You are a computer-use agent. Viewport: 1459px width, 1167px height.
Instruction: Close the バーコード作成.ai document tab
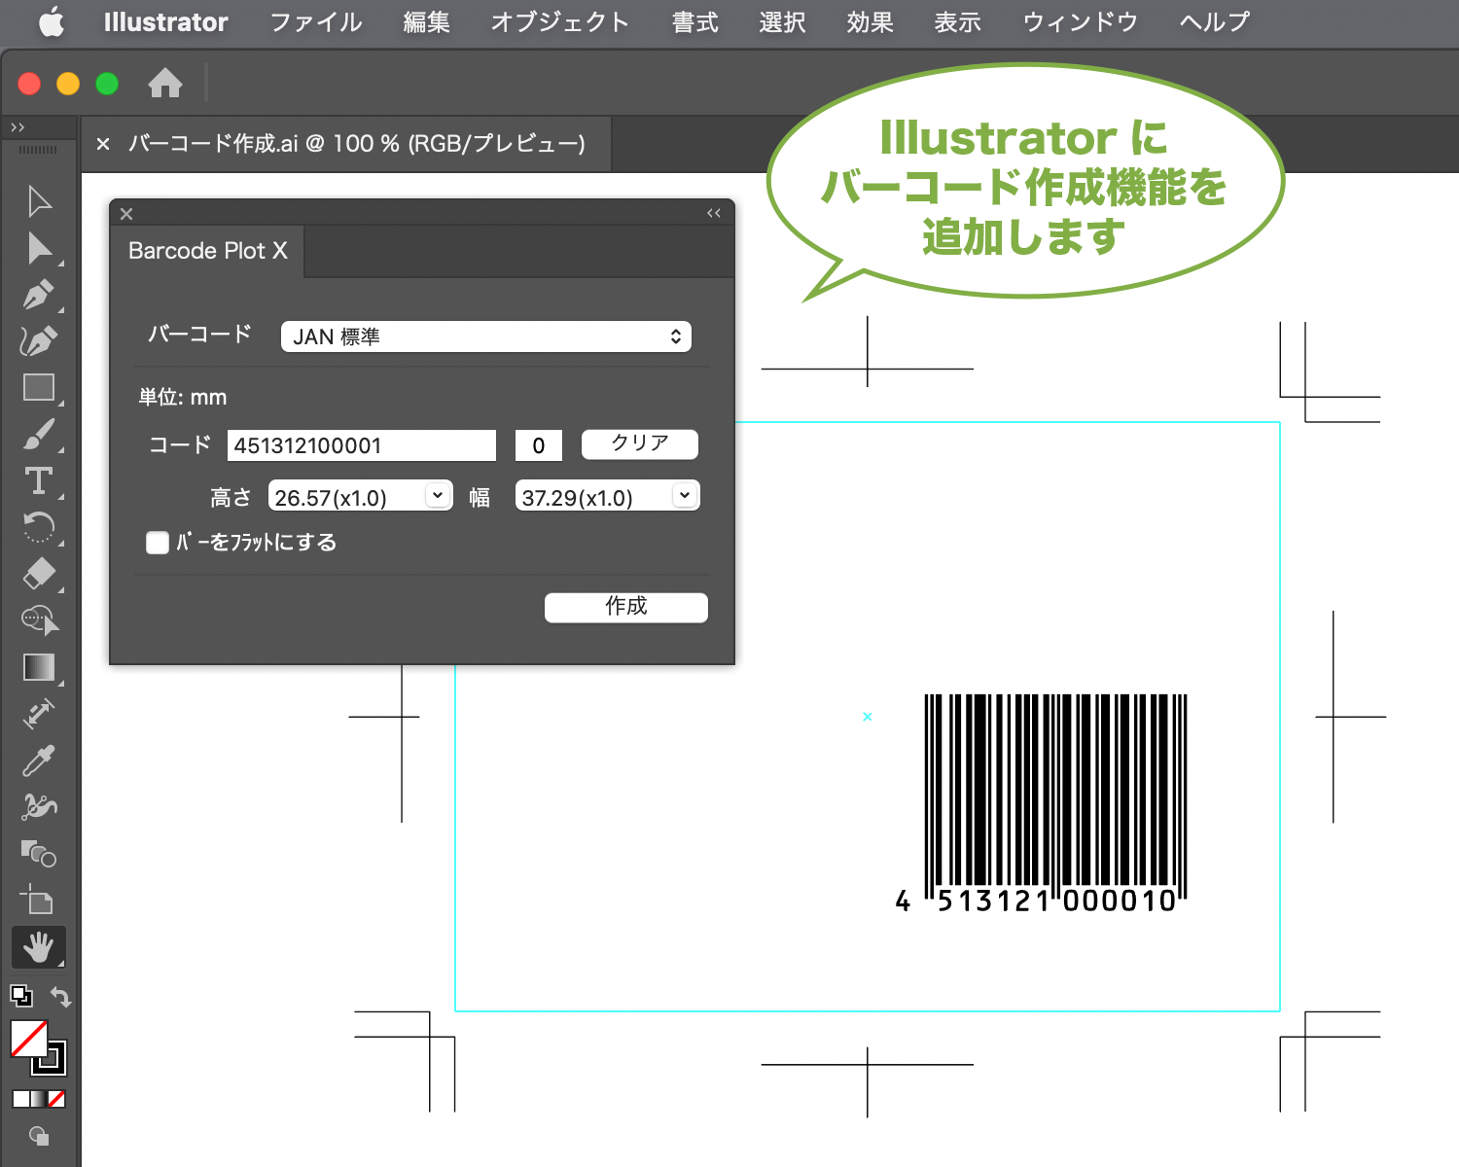click(103, 144)
